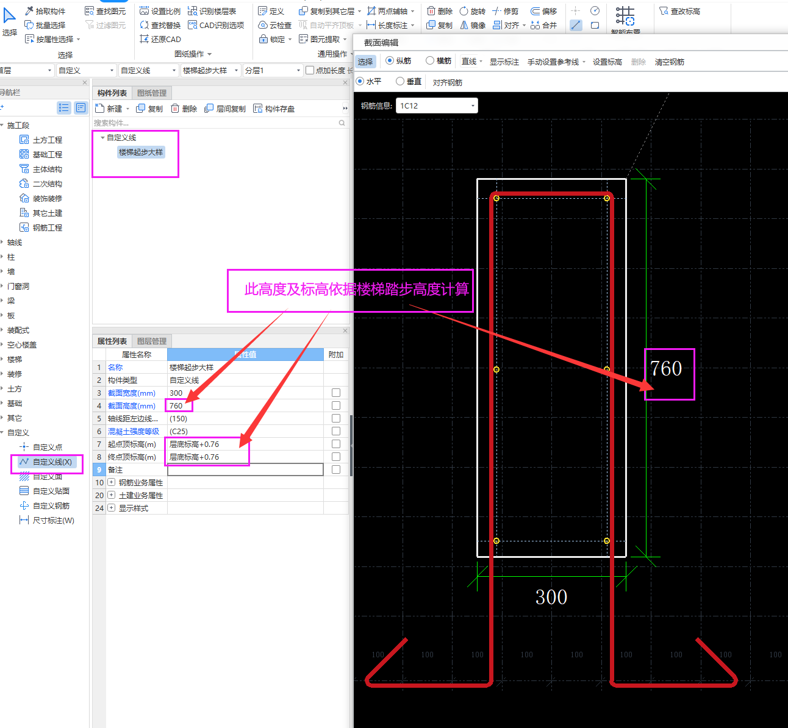The width and height of the screenshot is (788, 728).
Task: Open the 楼梯起步大样 component dropdown
Action: 210,70
